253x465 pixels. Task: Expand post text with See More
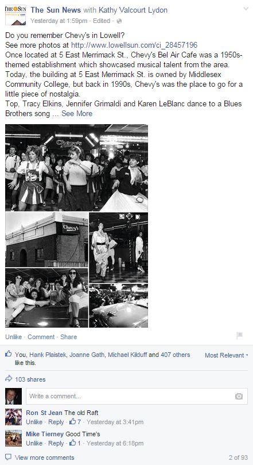(77, 114)
